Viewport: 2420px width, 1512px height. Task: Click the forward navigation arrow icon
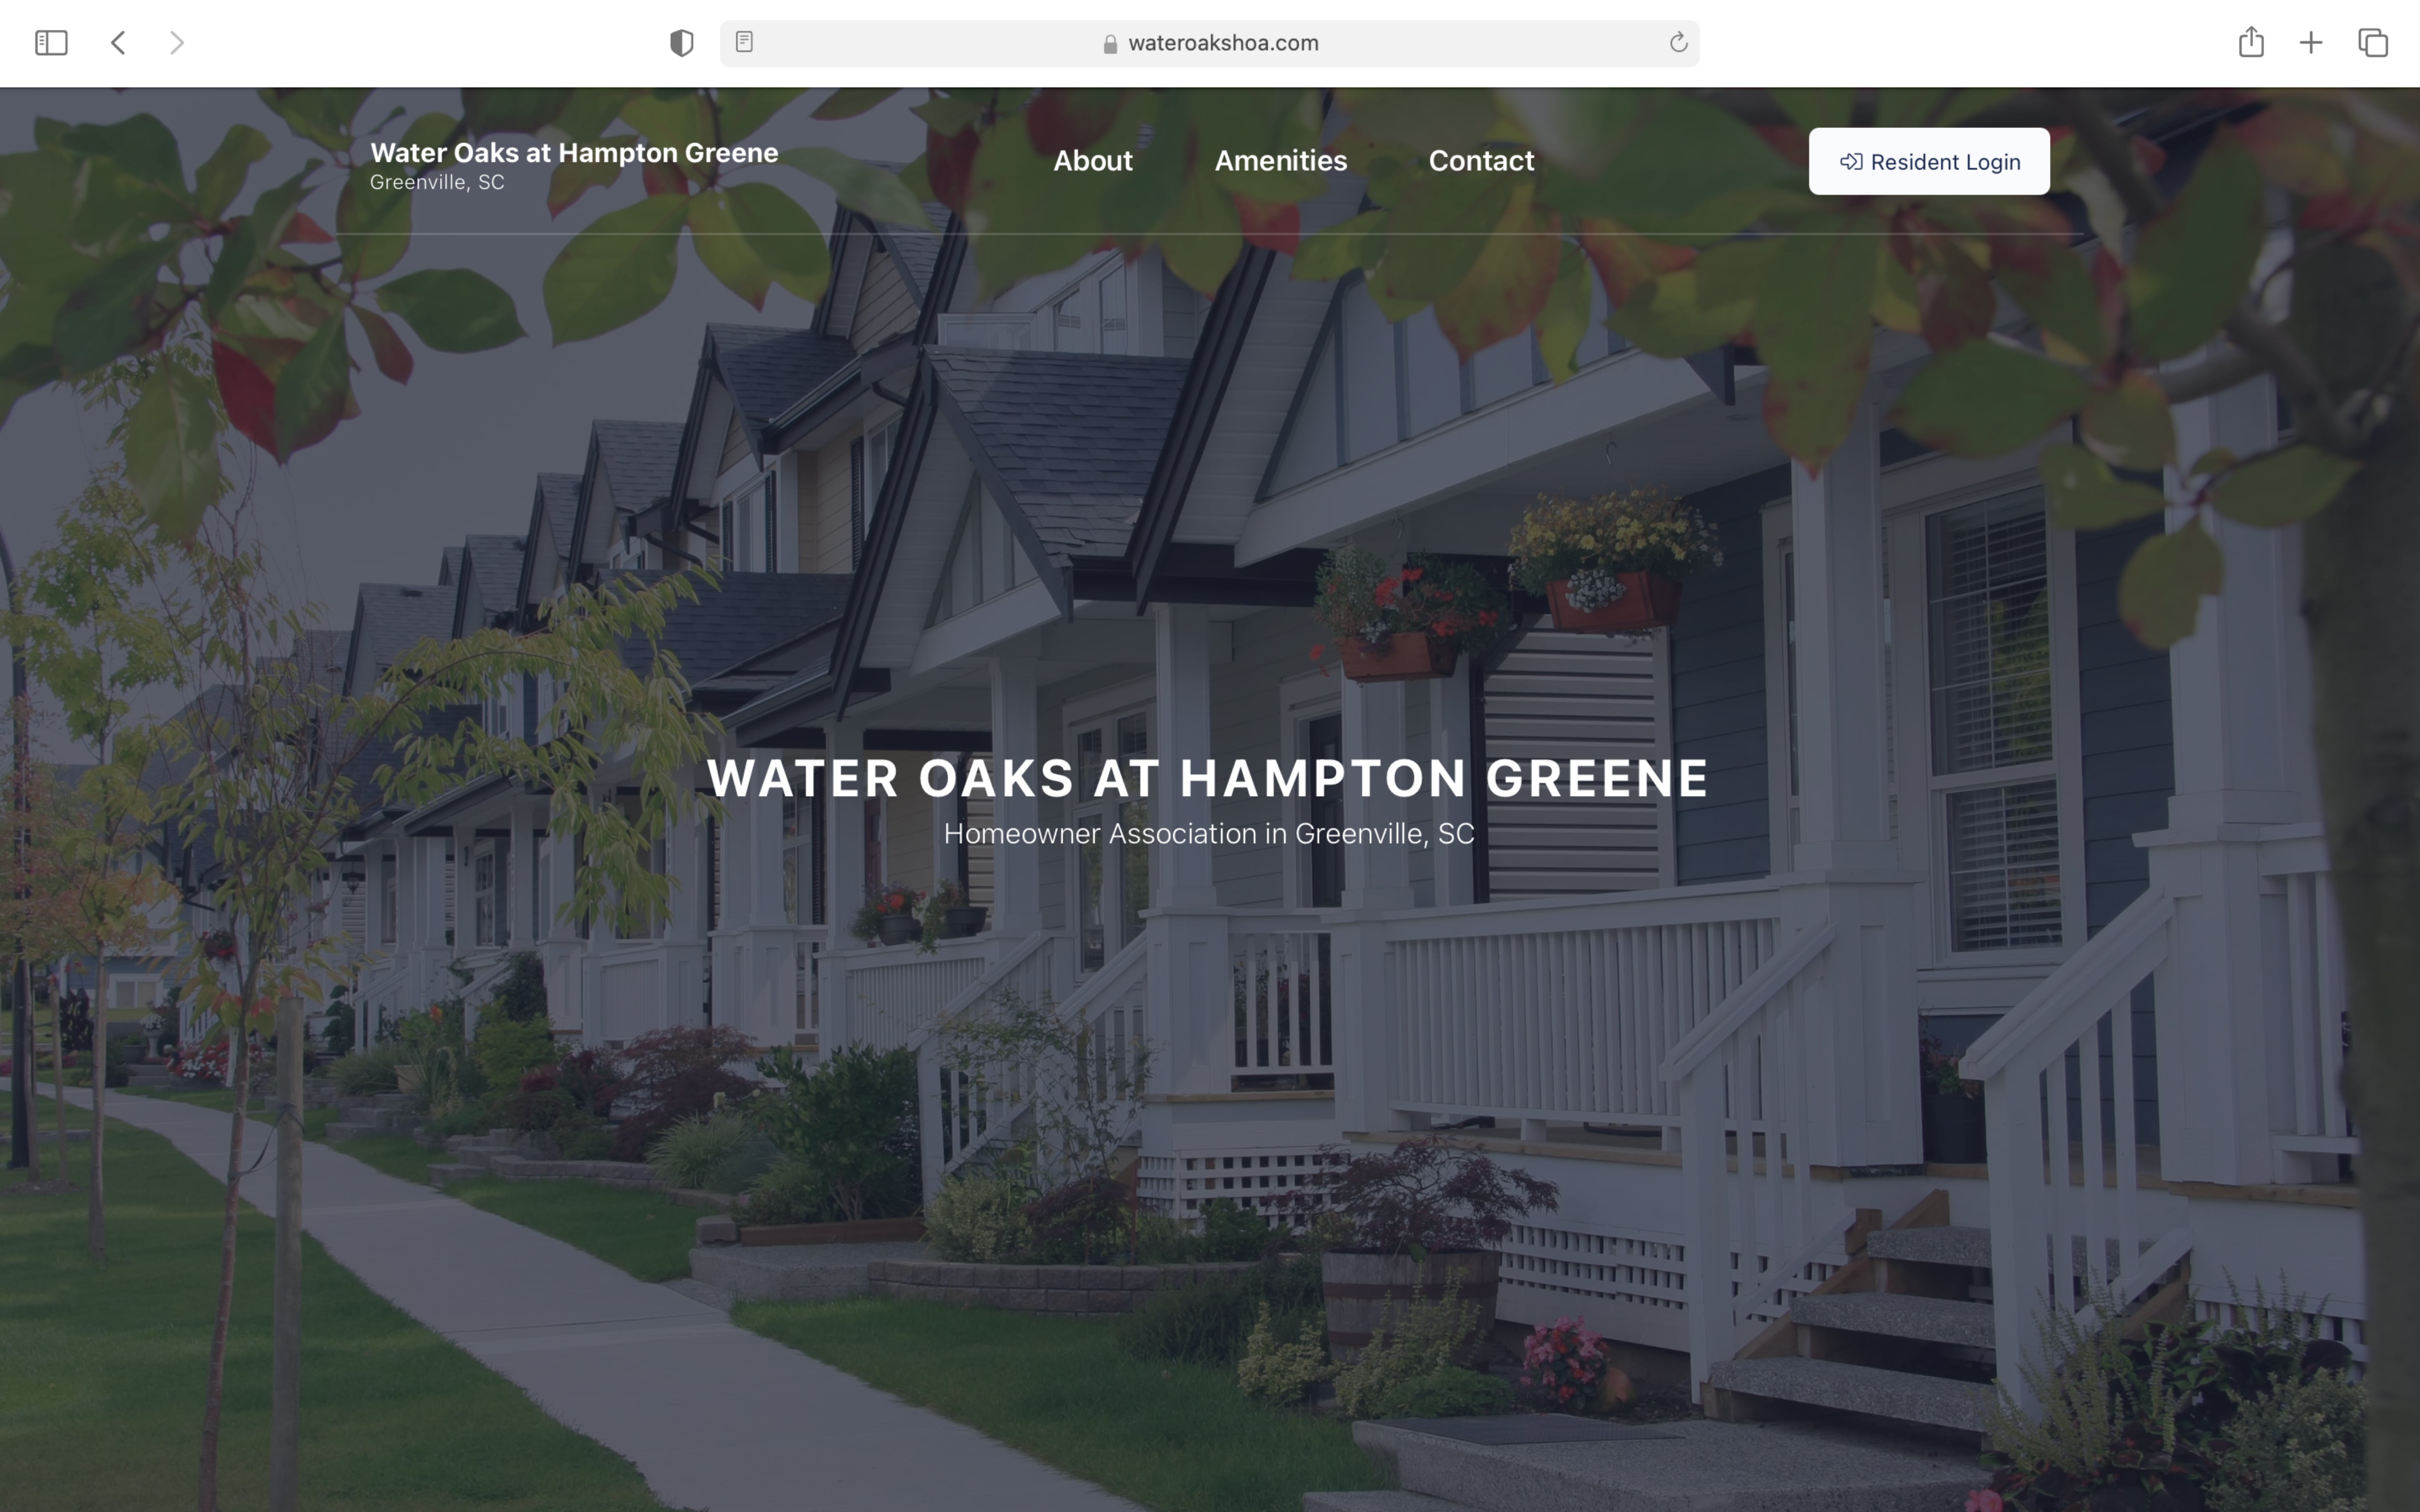click(x=174, y=42)
